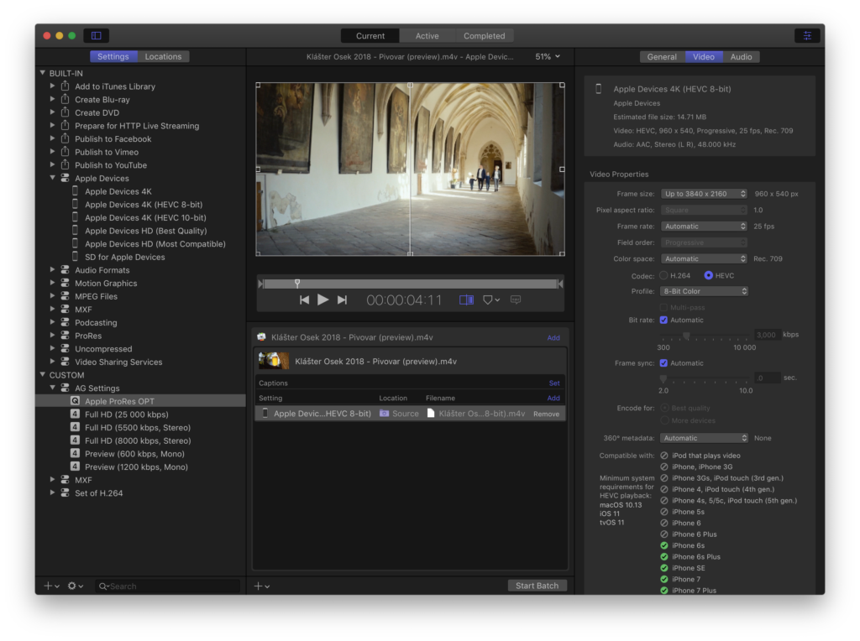Click Add next to the Filename column
Image resolution: width=860 pixels, height=641 pixels.
(553, 398)
